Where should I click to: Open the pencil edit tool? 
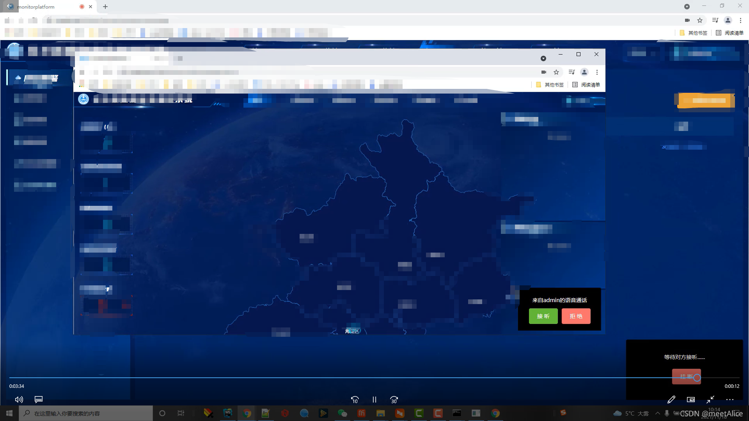(x=671, y=400)
